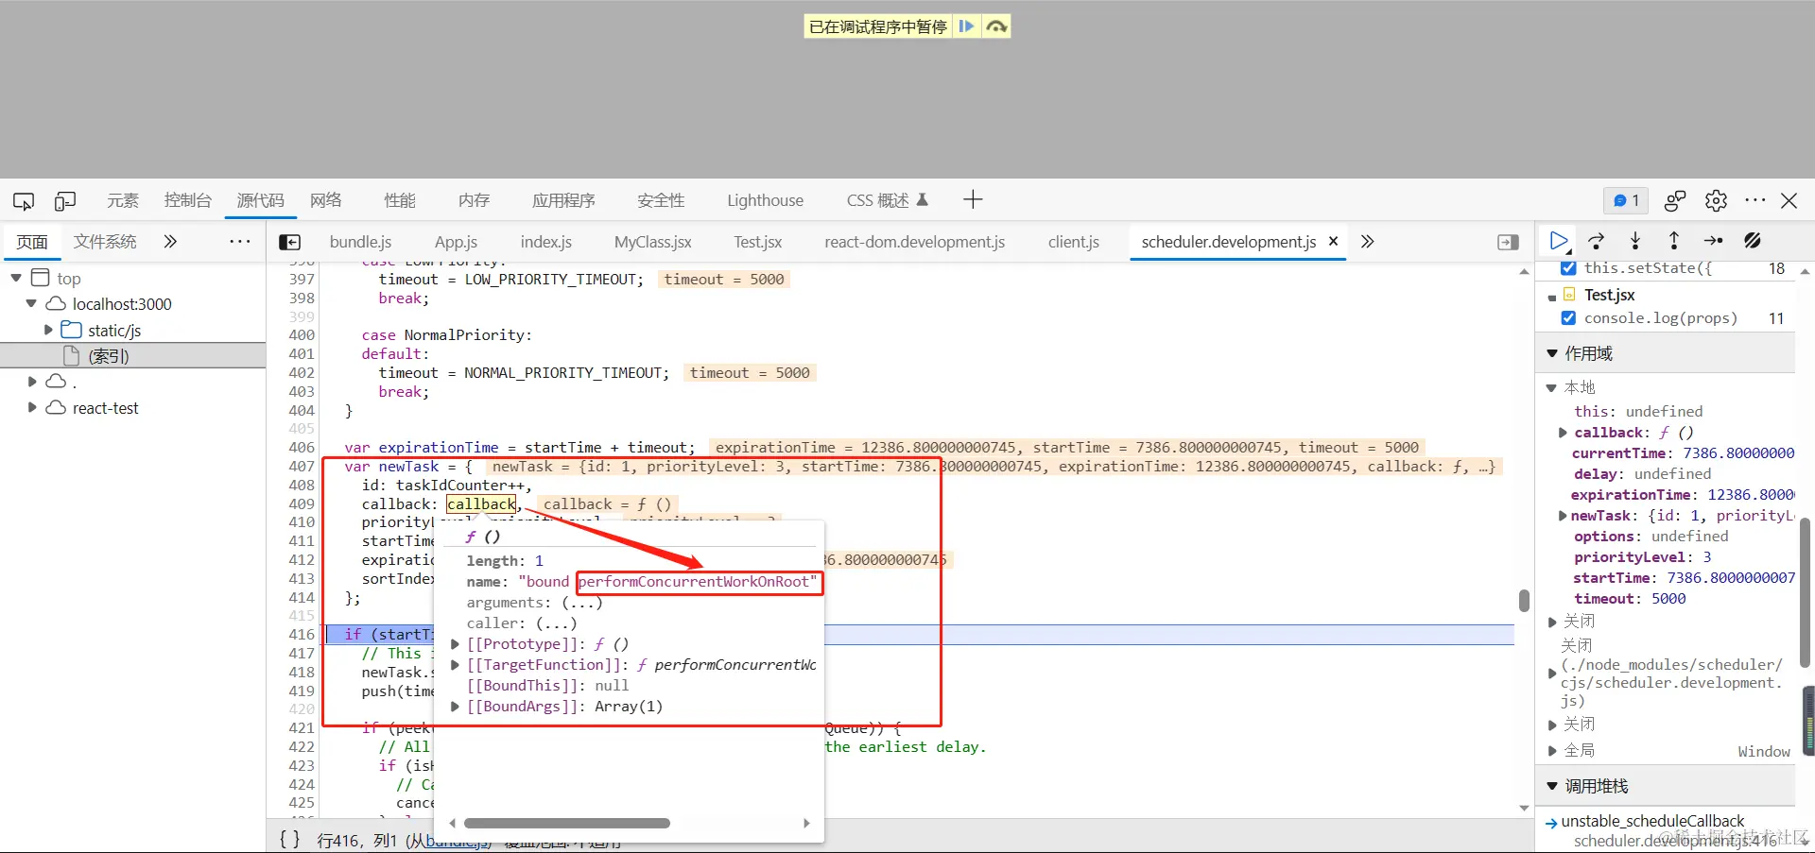Screen dimensions: 1815x853
Task: Click the popup scroll right arrow
Action: [x=806, y=823]
